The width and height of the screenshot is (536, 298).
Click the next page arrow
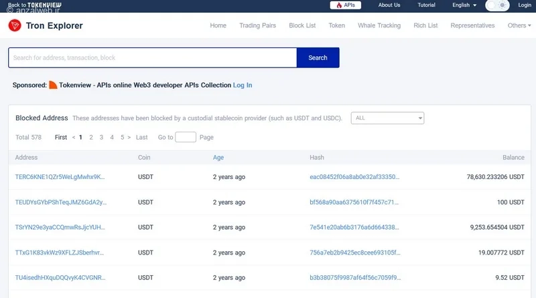pos(129,138)
